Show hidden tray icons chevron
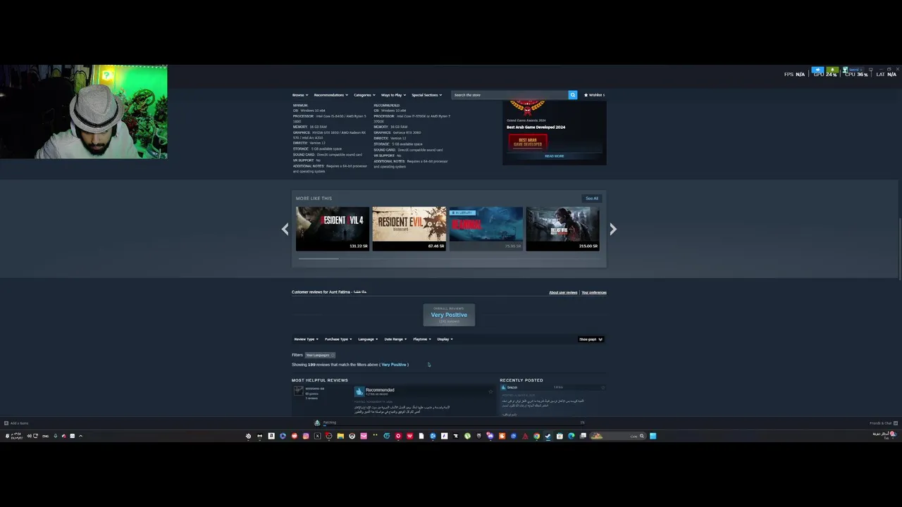This screenshot has height=507, width=902. (x=80, y=436)
